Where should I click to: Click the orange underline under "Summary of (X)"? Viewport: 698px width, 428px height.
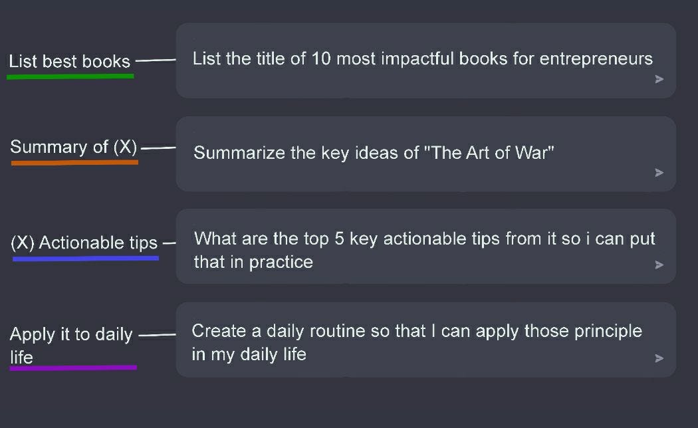pyautogui.click(x=73, y=162)
